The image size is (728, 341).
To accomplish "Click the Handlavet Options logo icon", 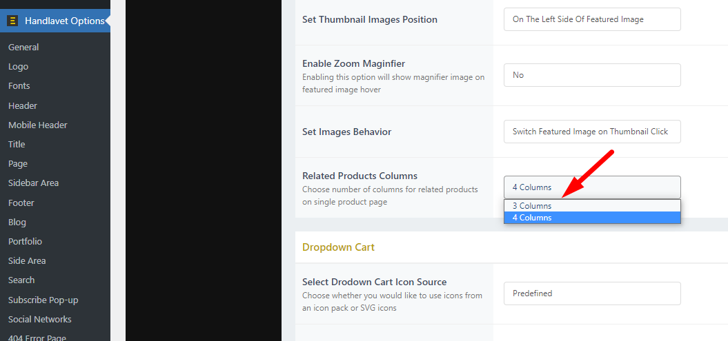I will coord(12,21).
